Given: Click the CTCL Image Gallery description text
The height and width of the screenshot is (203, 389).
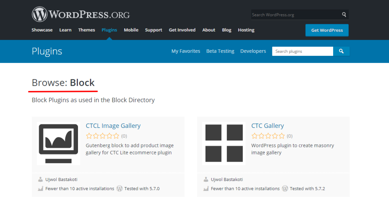Looking at the screenshot, I should pos(130,149).
